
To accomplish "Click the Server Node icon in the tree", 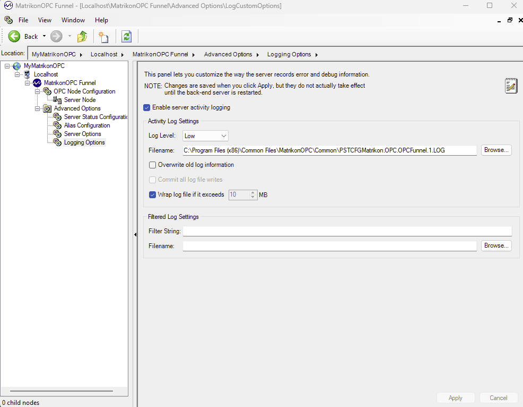I will [57, 99].
